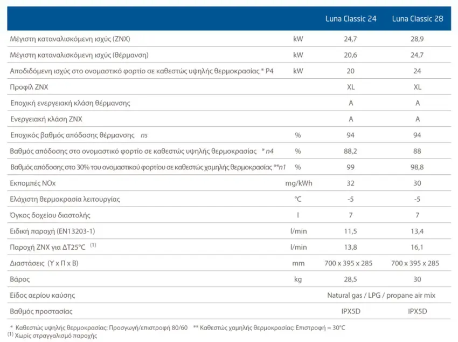Click Ελάχιστη θερμοκρασία λειτουργίας label

click(65, 200)
